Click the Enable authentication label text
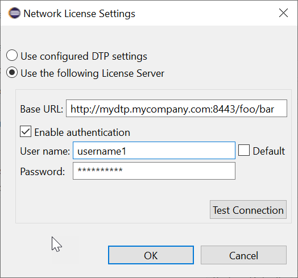Image resolution: width=298 pixels, height=278 pixels. tap(82, 132)
